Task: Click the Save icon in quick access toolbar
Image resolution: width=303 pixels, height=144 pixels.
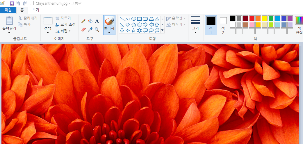Action: [12, 3]
